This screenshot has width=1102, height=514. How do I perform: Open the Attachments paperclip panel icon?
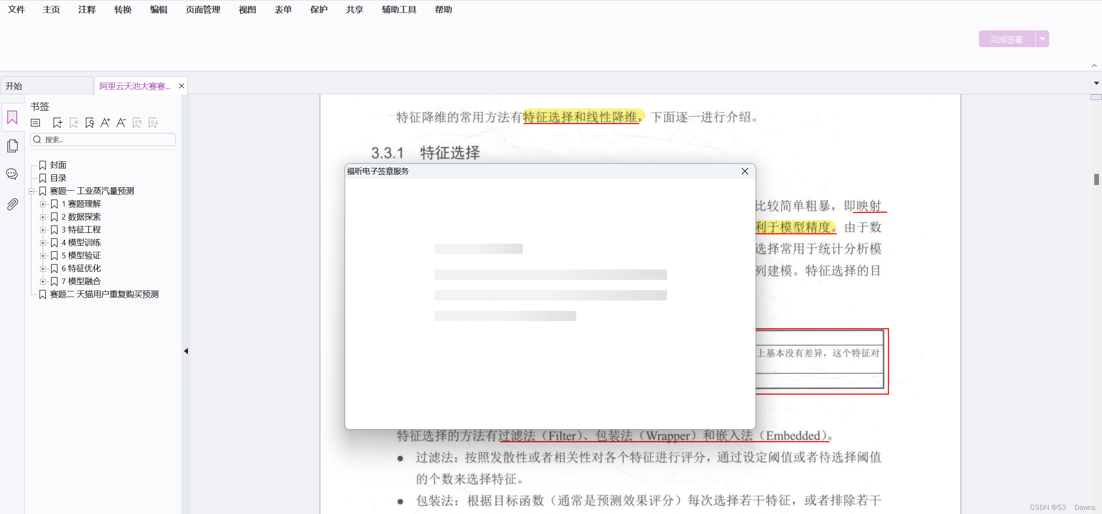[12, 204]
